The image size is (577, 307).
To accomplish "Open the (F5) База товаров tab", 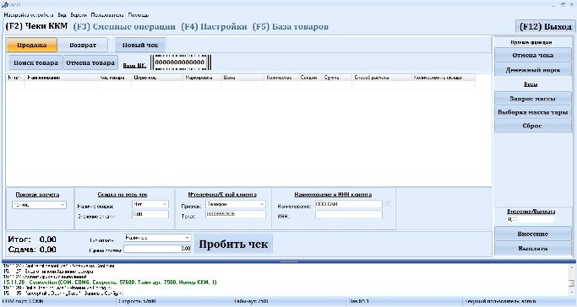I will [x=291, y=26].
